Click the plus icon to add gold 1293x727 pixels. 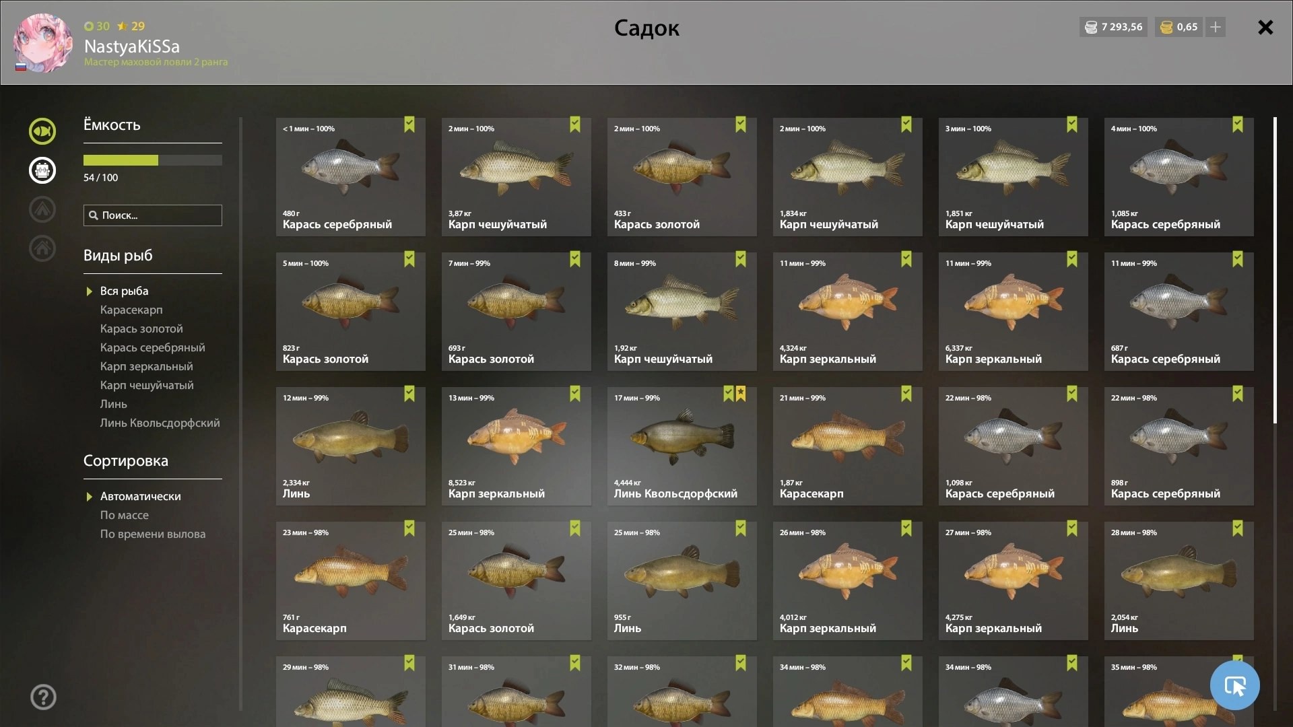point(1216,27)
